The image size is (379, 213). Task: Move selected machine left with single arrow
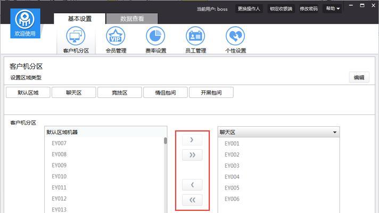(192, 185)
